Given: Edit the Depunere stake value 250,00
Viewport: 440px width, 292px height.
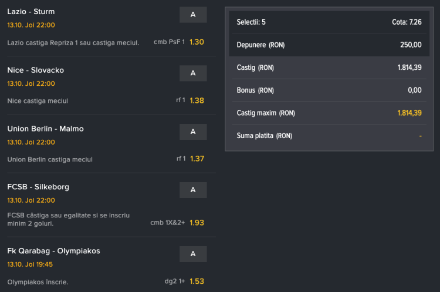Looking at the screenshot, I should pos(409,45).
